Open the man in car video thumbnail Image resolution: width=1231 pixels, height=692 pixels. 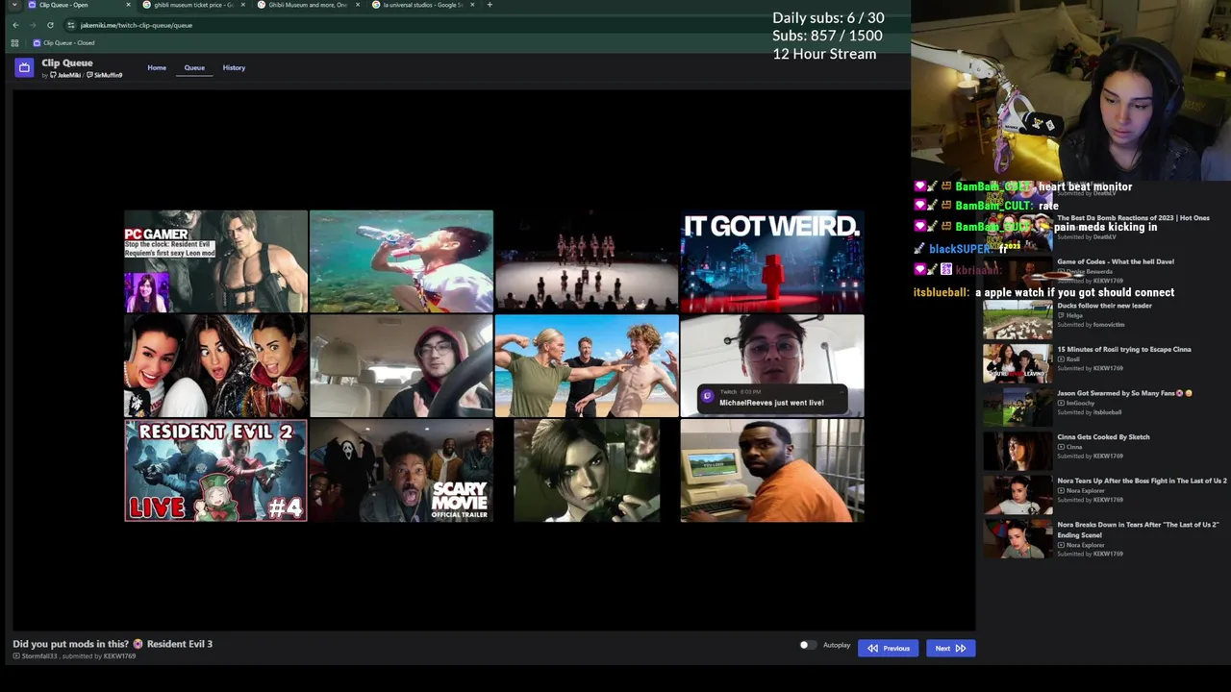(401, 366)
